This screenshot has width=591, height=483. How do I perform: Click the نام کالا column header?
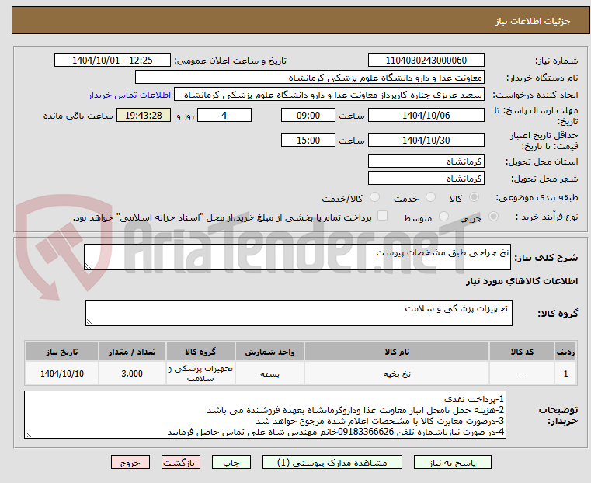click(397, 352)
